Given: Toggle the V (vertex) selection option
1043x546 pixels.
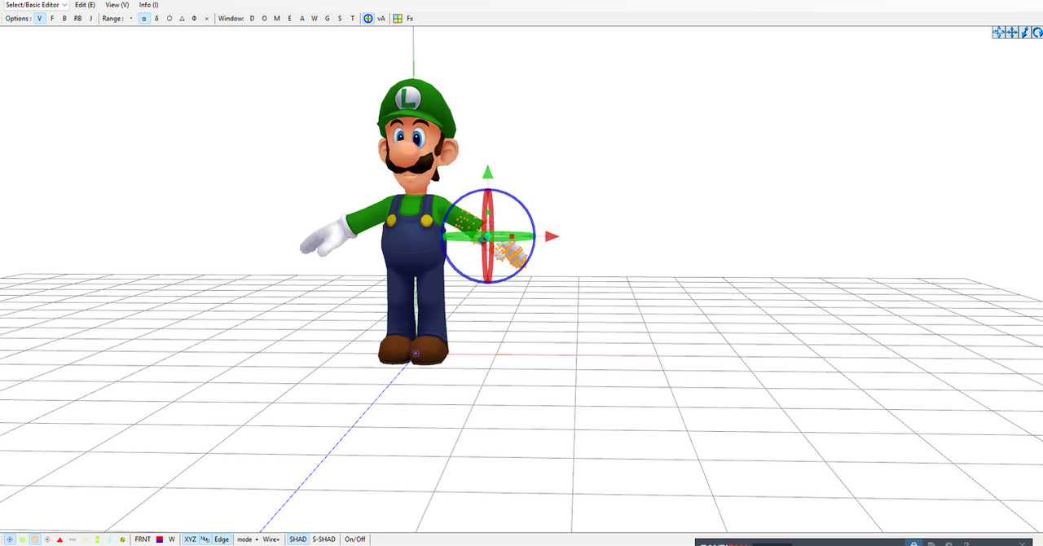Looking at the screenshot, I should point(40,18).
